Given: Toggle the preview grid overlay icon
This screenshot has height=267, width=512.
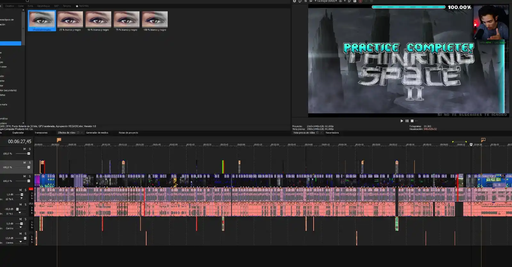Looking at the screenshot, I should coord(340,1).
